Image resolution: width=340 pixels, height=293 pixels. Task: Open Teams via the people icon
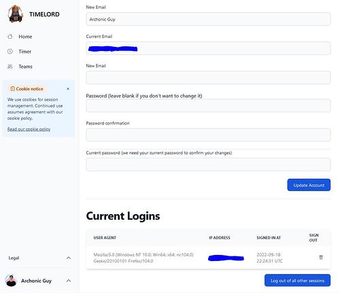pyautogui.click(x=10, y=67)
